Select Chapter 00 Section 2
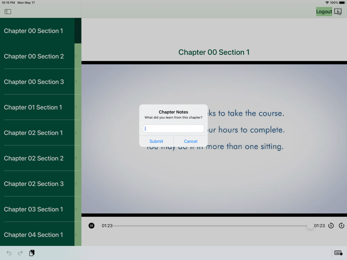347x260 pixels. coord(41,56)
